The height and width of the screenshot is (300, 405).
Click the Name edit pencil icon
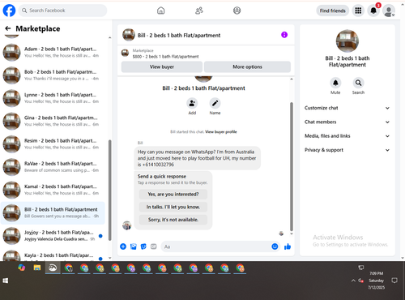[x=215, y=103]
